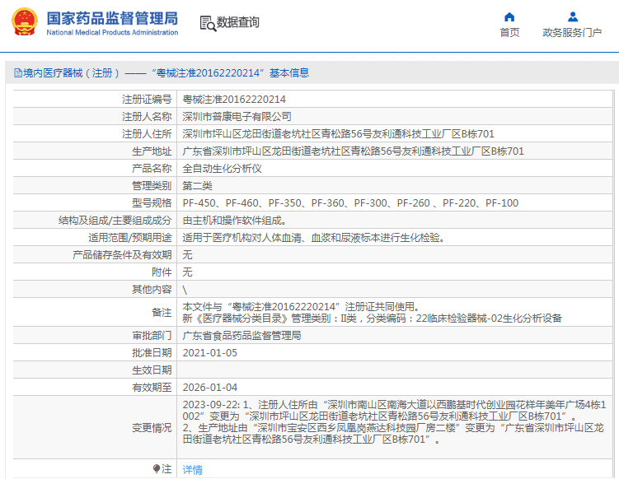Image resolution: width=619 pixels, height=479 pixels.
Task: Click the 结构及组成/主要组成成分 label
Action: pos(115,221)
